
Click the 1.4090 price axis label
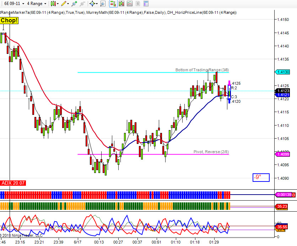(x=283, y=178)
